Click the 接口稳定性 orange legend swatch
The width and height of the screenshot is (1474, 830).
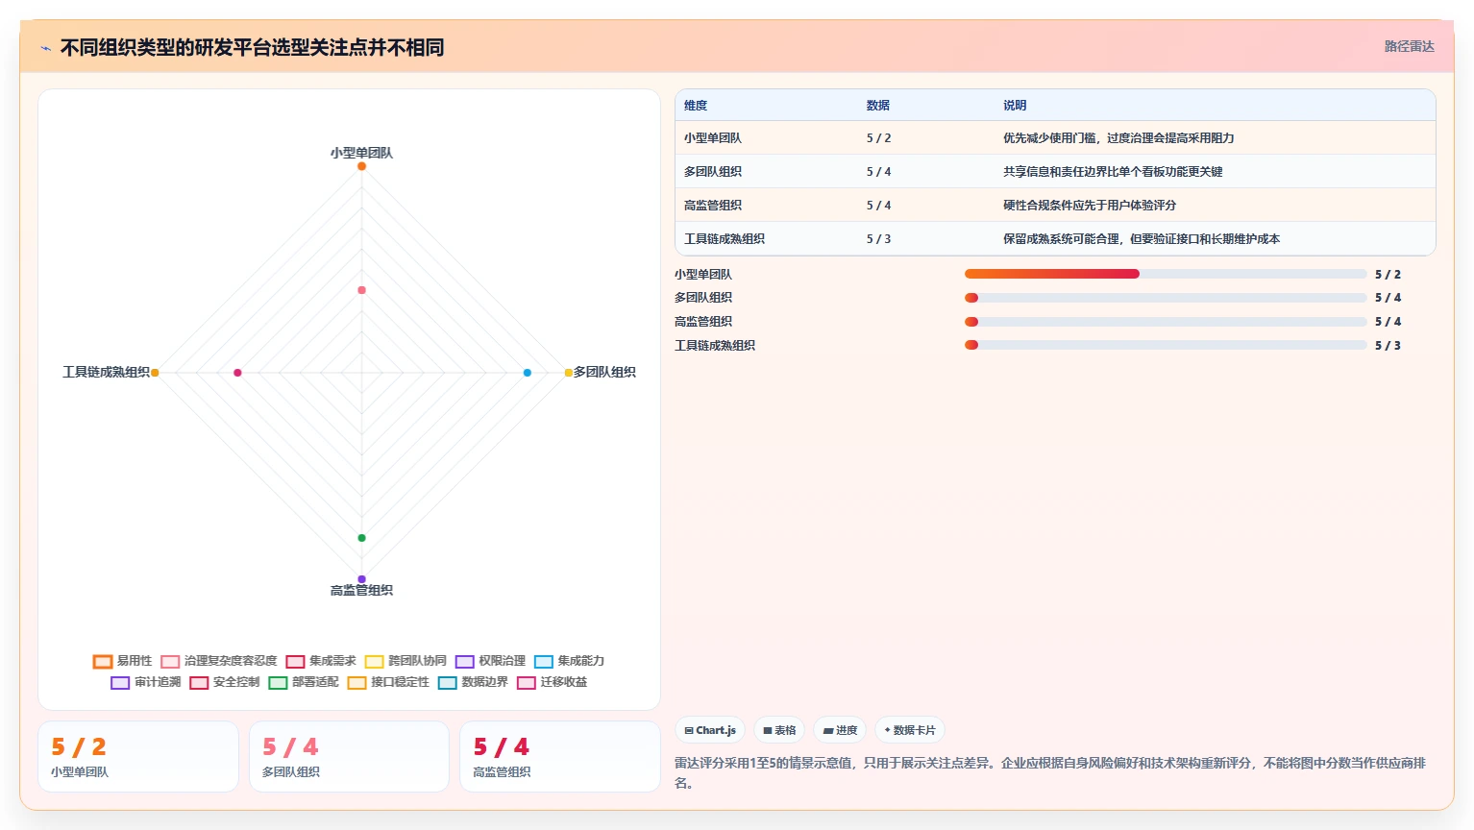[356, 683]
